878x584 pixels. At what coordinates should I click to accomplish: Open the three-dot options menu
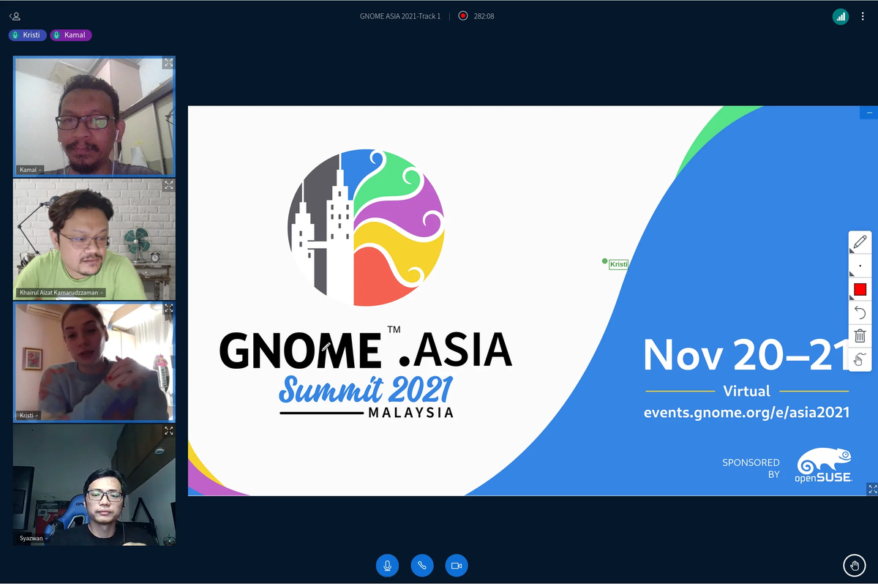(x=863, y=16)
